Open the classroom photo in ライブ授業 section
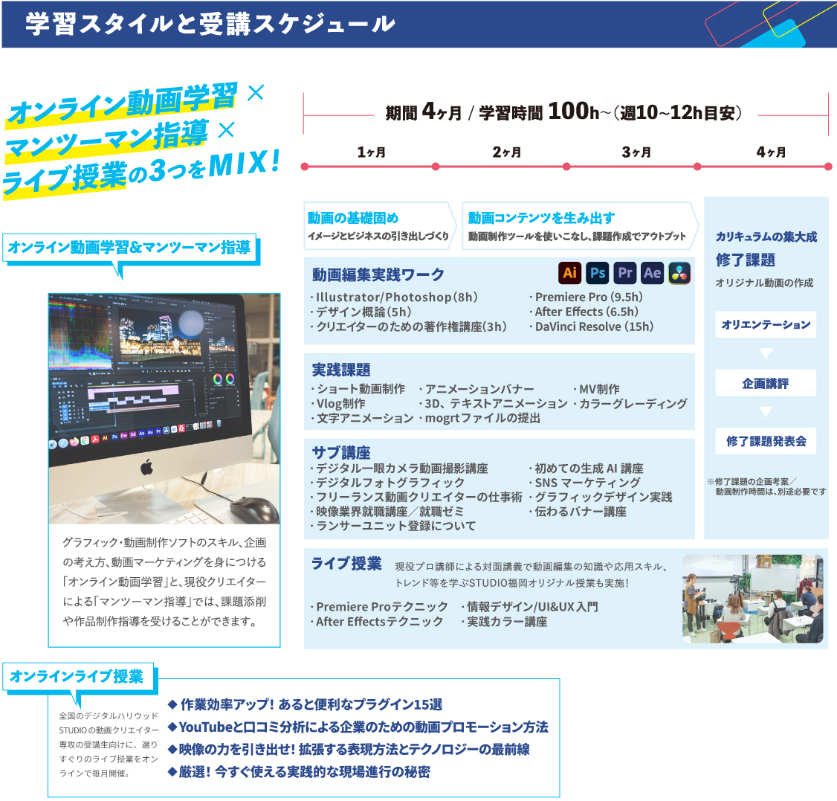Viewport: 837px width, 801px height. coord(752,599)
